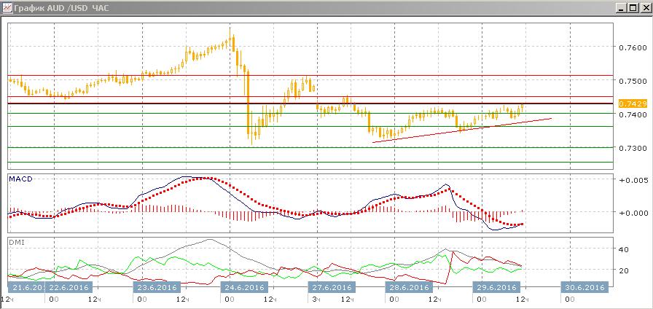This screenshot has width=653, height=309.
Task: Maximize the AUD/USD chart window
Action: pos(633,7)
